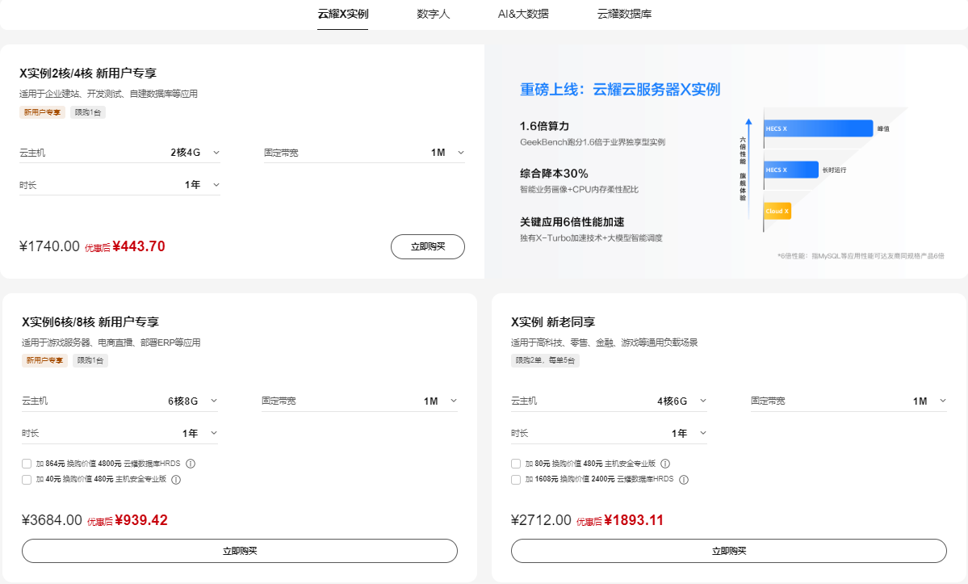Open 时长 dropdown in X实例 新老同享 card
The width and height of the screenshot is (968, 584).
609,434
